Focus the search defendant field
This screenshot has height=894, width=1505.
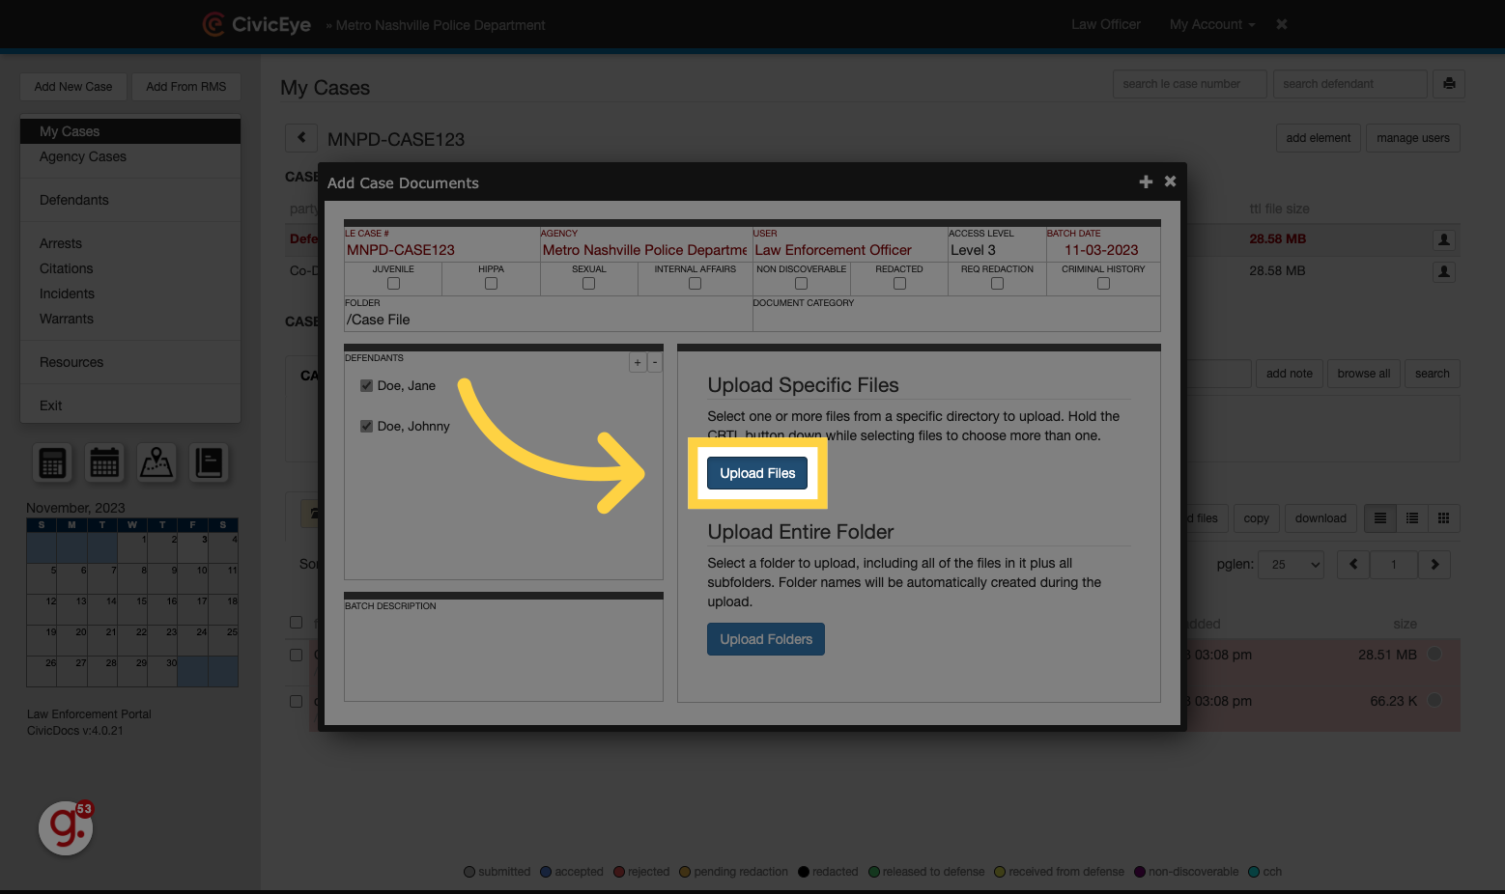(1349, 84)
